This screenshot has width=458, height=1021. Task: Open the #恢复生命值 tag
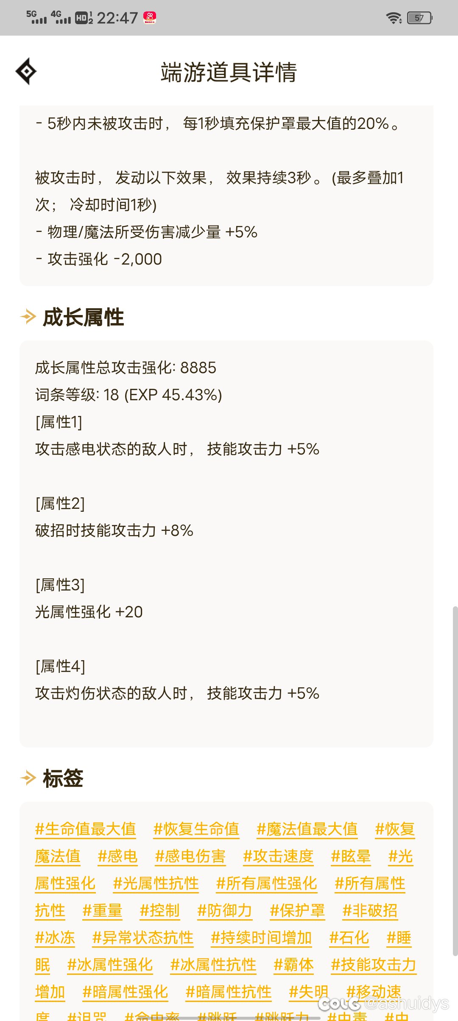(x=196, y=829)
